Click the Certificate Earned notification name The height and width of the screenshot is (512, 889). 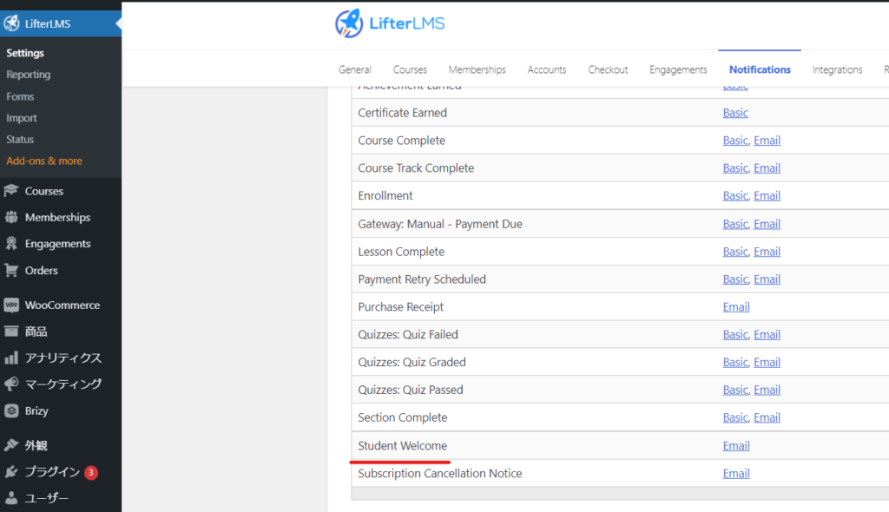[x=403, y=113]
